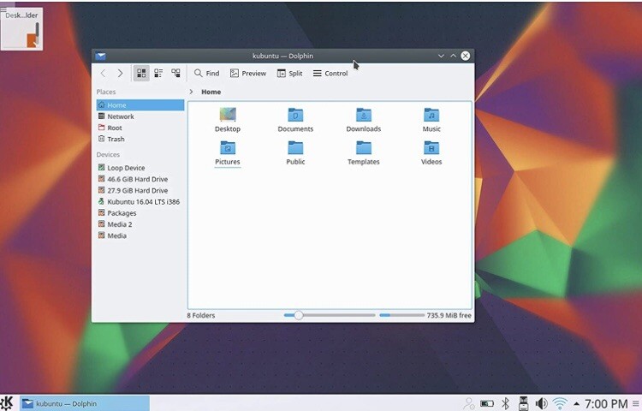The width and height of the screenshot is (642, 411).
Task: Open Loop Device in Devices
Action: click(x=140, y=168)
